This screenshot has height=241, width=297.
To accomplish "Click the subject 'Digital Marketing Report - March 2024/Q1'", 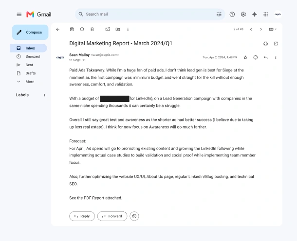I will (121, 43).
